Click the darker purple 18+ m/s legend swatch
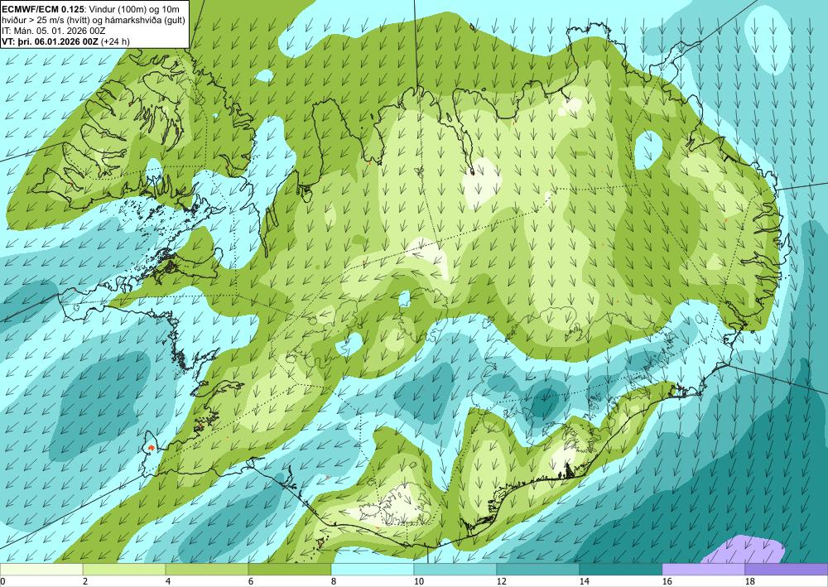The width and height of the screenshot is (828, 587). click(x=787, y=570)
